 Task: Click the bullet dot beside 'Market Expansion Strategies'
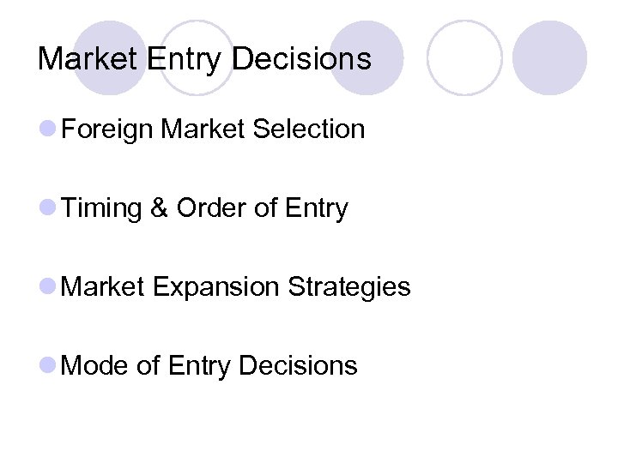pos(48,287)
